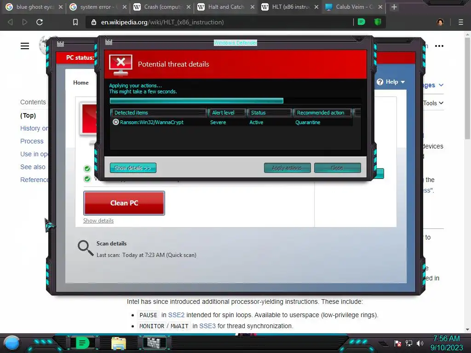Close the HLT (x86 instruction) tab
The width and height of the screenshot is (471, 353).
pos(316,7)
